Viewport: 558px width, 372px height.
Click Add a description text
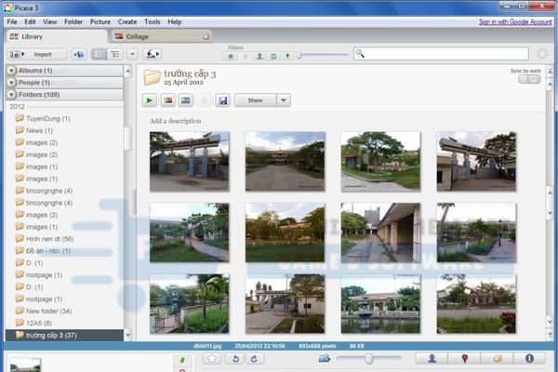(175, 121)
